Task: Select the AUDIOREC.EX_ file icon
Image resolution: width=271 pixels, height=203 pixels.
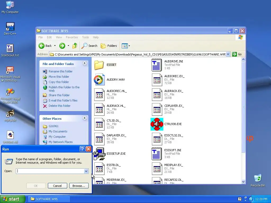Action: pos(157,80)
